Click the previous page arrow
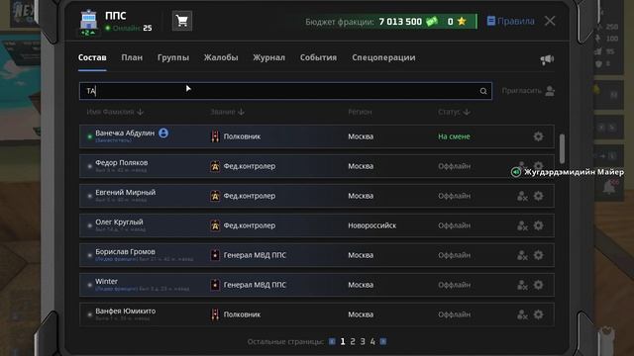The image size is (634, 356). [332, 341]
